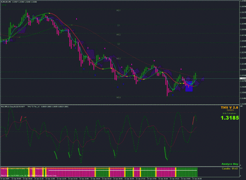
Task: Click the S2 pivot level label
Action: pos(118,44)
